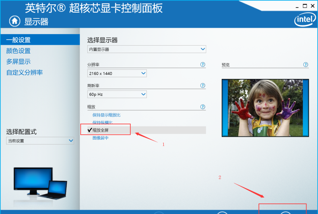Click the preview image of the girl
This screenshot has height=214, width=318.
coord(265,108)
